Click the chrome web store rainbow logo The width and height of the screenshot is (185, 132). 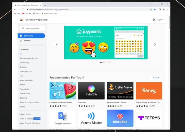[21, 20]
